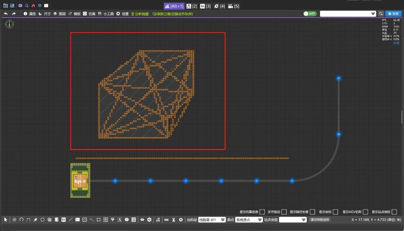Click the 详情 details link
404x231 pixels.
click(x=396, y=43)
